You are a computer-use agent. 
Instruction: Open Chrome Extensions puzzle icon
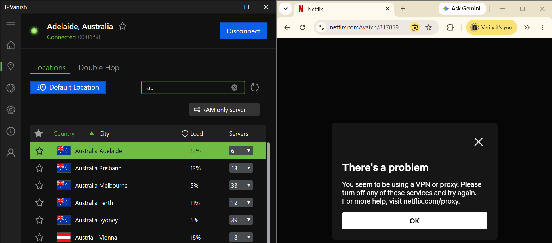point(450,27)
